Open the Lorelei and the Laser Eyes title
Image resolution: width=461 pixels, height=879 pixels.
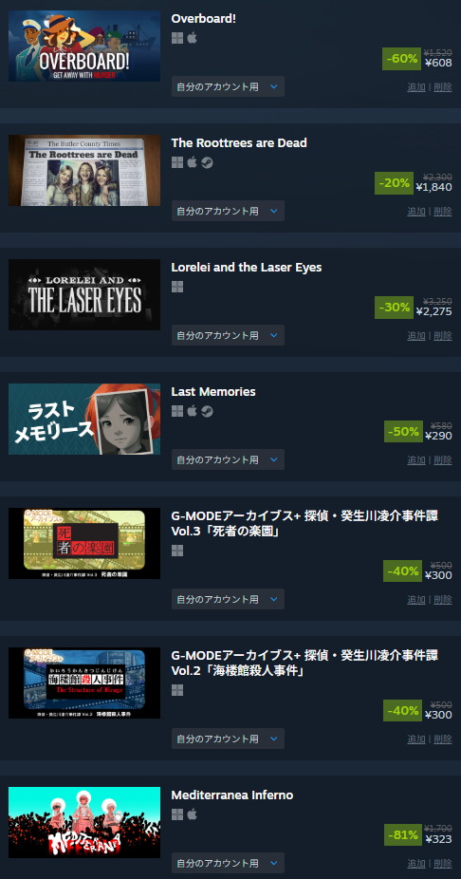tap(247, 268)
